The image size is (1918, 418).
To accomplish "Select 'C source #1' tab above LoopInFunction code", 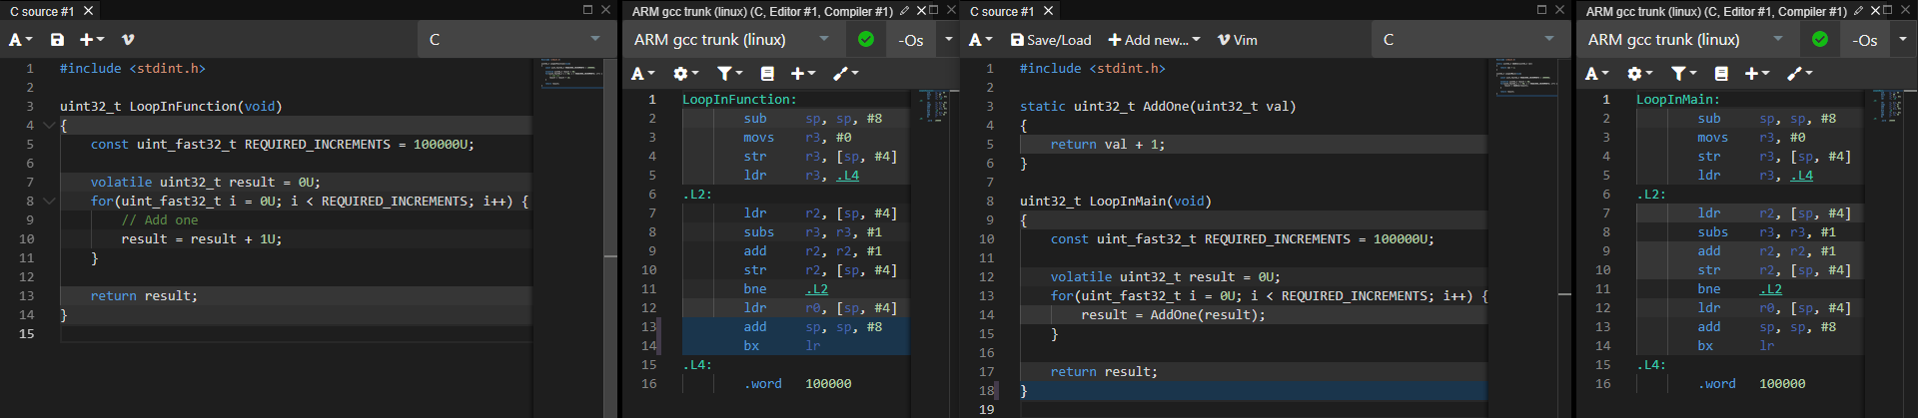I will point(42,11).
